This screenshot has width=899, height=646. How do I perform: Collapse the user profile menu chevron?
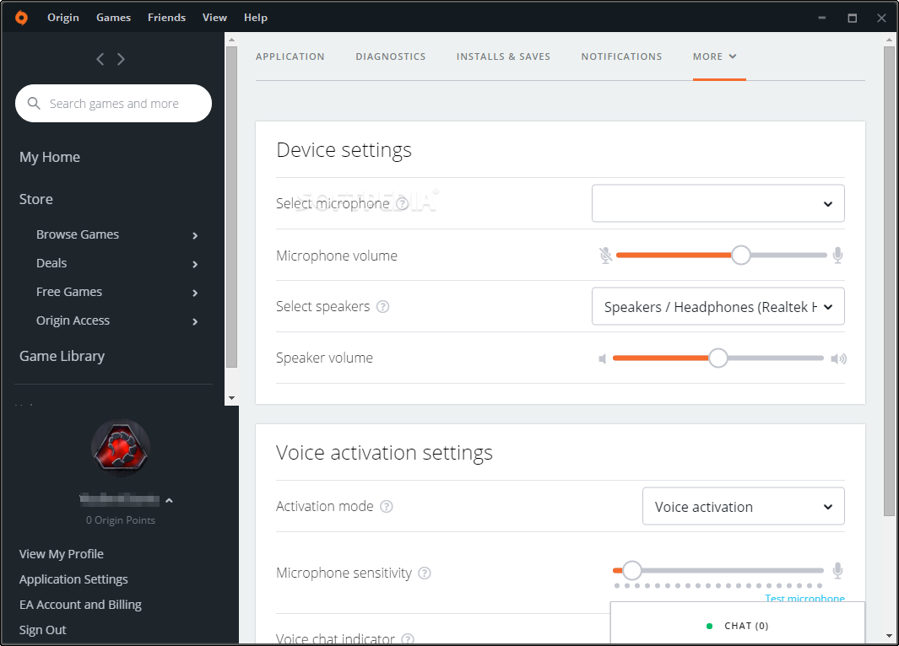[x=169, y=501]
